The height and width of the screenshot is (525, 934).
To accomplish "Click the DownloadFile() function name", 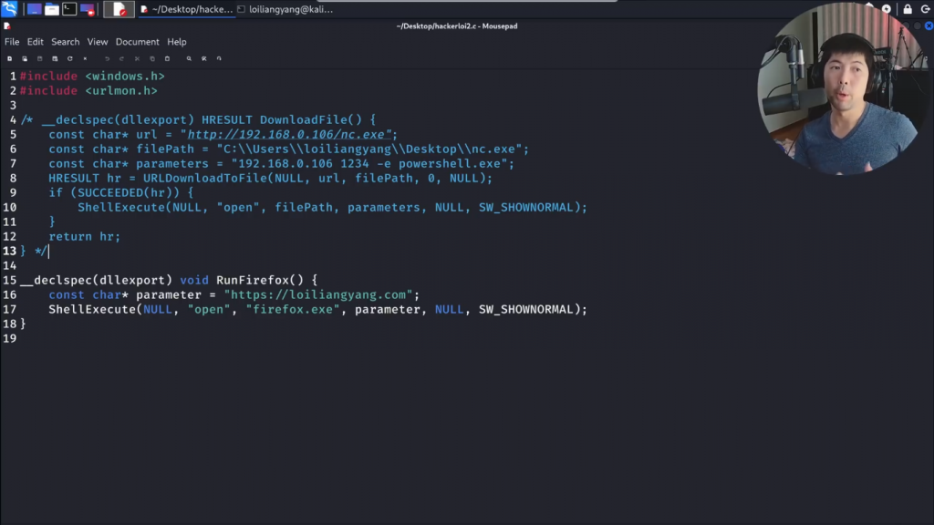I will (x=310, y=119).
